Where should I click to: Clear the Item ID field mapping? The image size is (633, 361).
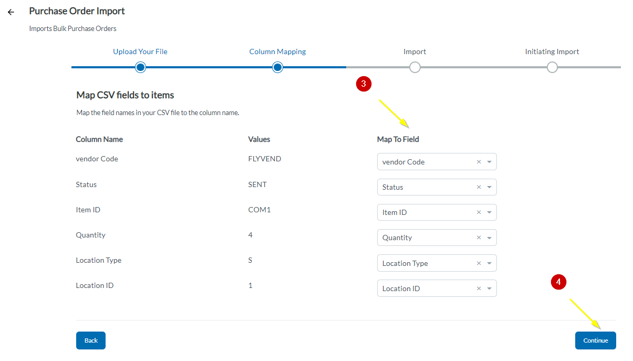[x=479, y=212]
